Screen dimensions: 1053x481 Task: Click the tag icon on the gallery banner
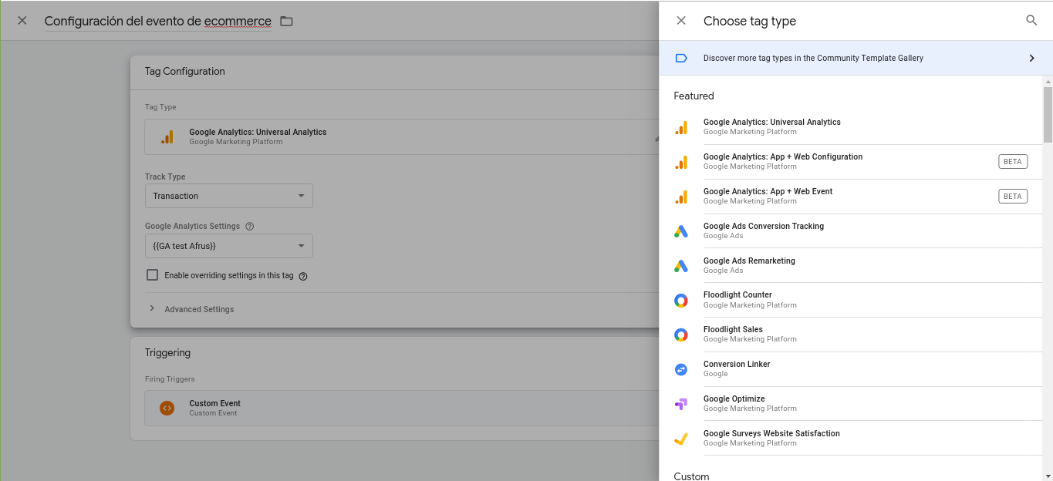click(x=681, y=58)
